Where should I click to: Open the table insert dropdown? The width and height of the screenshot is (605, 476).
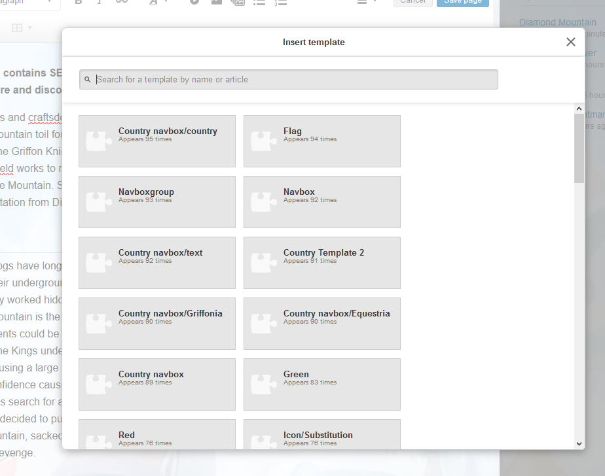22,27
